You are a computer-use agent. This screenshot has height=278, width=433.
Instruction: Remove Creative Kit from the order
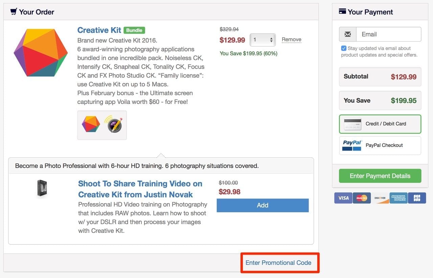[292, 40]
